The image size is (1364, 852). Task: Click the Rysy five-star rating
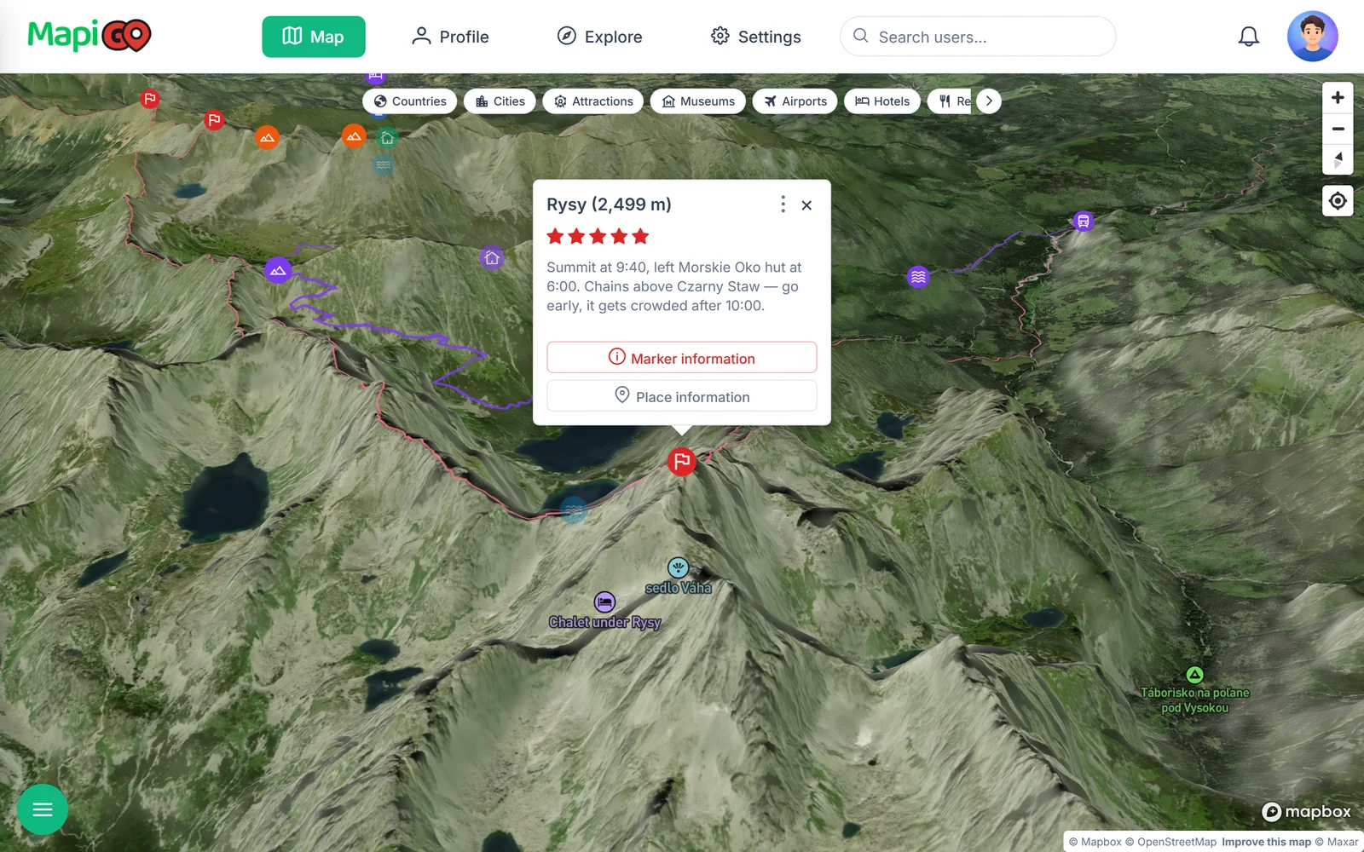point(598,236)
